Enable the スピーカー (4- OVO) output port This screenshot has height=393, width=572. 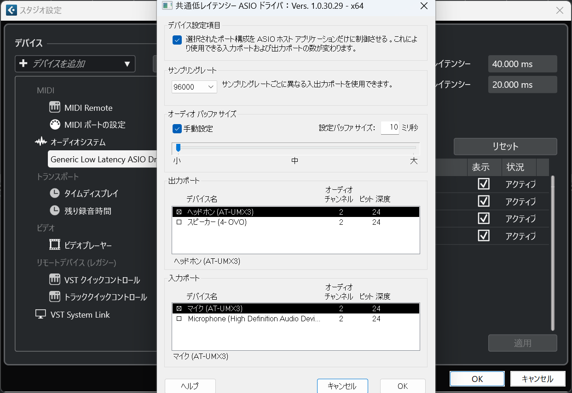tap(179, 222)
